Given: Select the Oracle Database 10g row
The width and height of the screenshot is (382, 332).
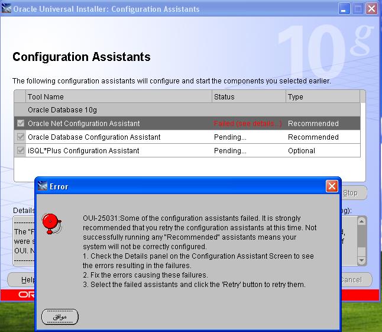Looking at the screenshot, I should click(118, 110).
